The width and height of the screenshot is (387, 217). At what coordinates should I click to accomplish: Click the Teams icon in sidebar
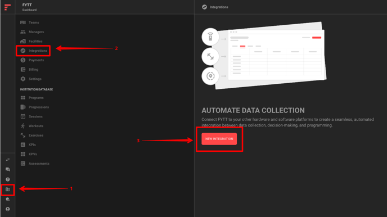click(x=23, y=22)
